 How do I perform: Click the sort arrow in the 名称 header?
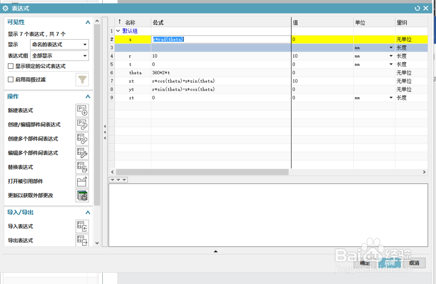[119, 22]
